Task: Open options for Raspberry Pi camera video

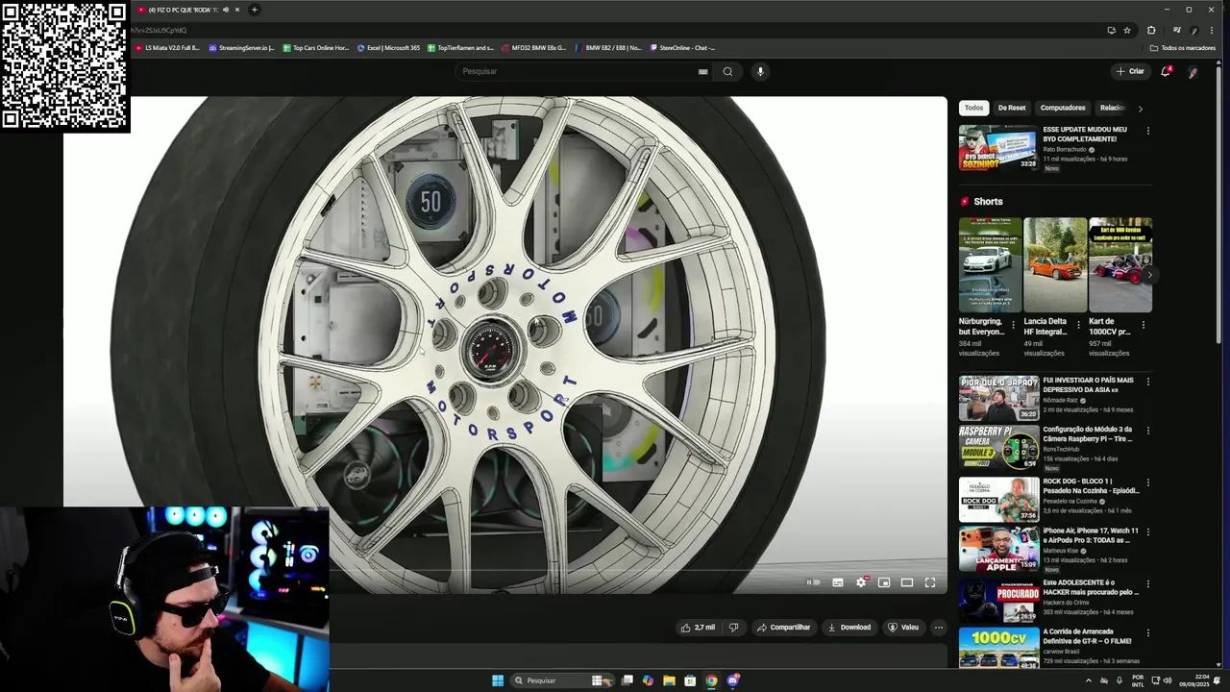Action: tap(1147, 431)
